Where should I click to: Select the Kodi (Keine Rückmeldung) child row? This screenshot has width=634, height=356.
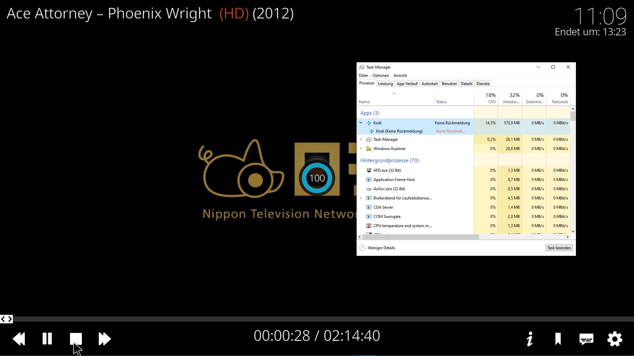coord(464,131)
